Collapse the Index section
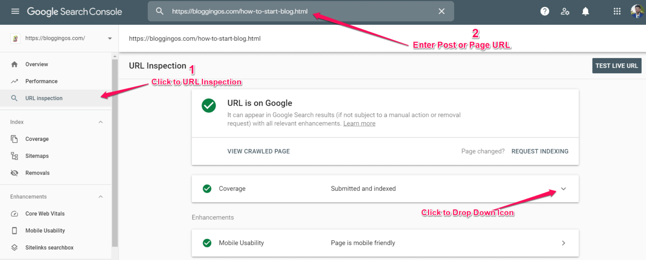This screenshot has width=646, height=260. click(x=101, y=122)
